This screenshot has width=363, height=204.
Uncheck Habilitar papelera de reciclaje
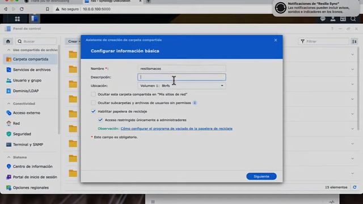pos(93,112)
